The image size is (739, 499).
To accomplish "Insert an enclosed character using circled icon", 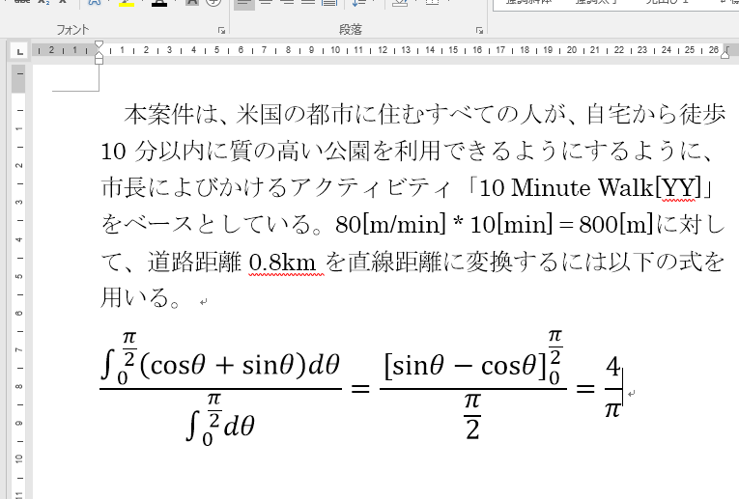I will [x=213, y=3].
